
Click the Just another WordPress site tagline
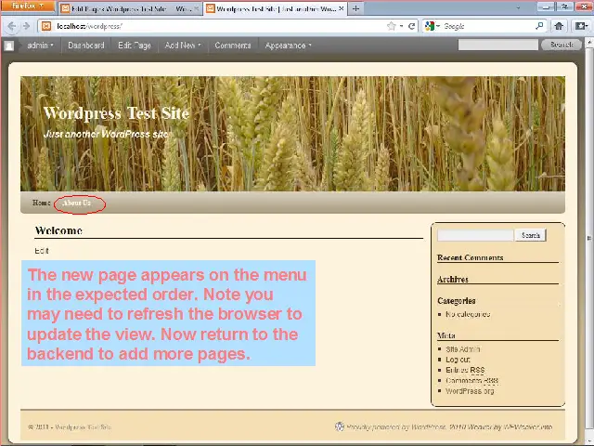coord(107,134)
